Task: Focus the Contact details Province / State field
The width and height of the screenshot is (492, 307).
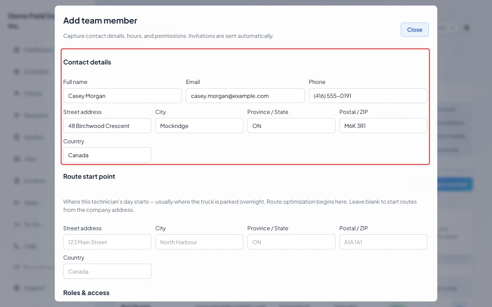Action: click(291, 126)
